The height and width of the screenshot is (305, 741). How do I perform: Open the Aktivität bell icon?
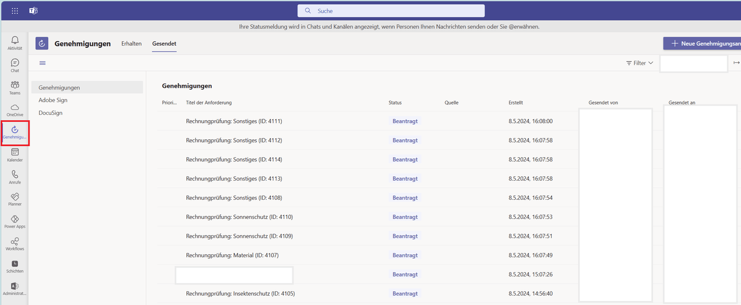pos(15,43)
